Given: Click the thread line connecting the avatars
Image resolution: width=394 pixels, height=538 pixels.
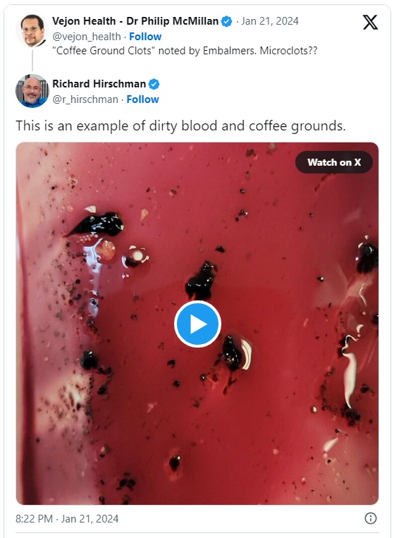Looking at the screenshot, I should click(x=32, y=61).
